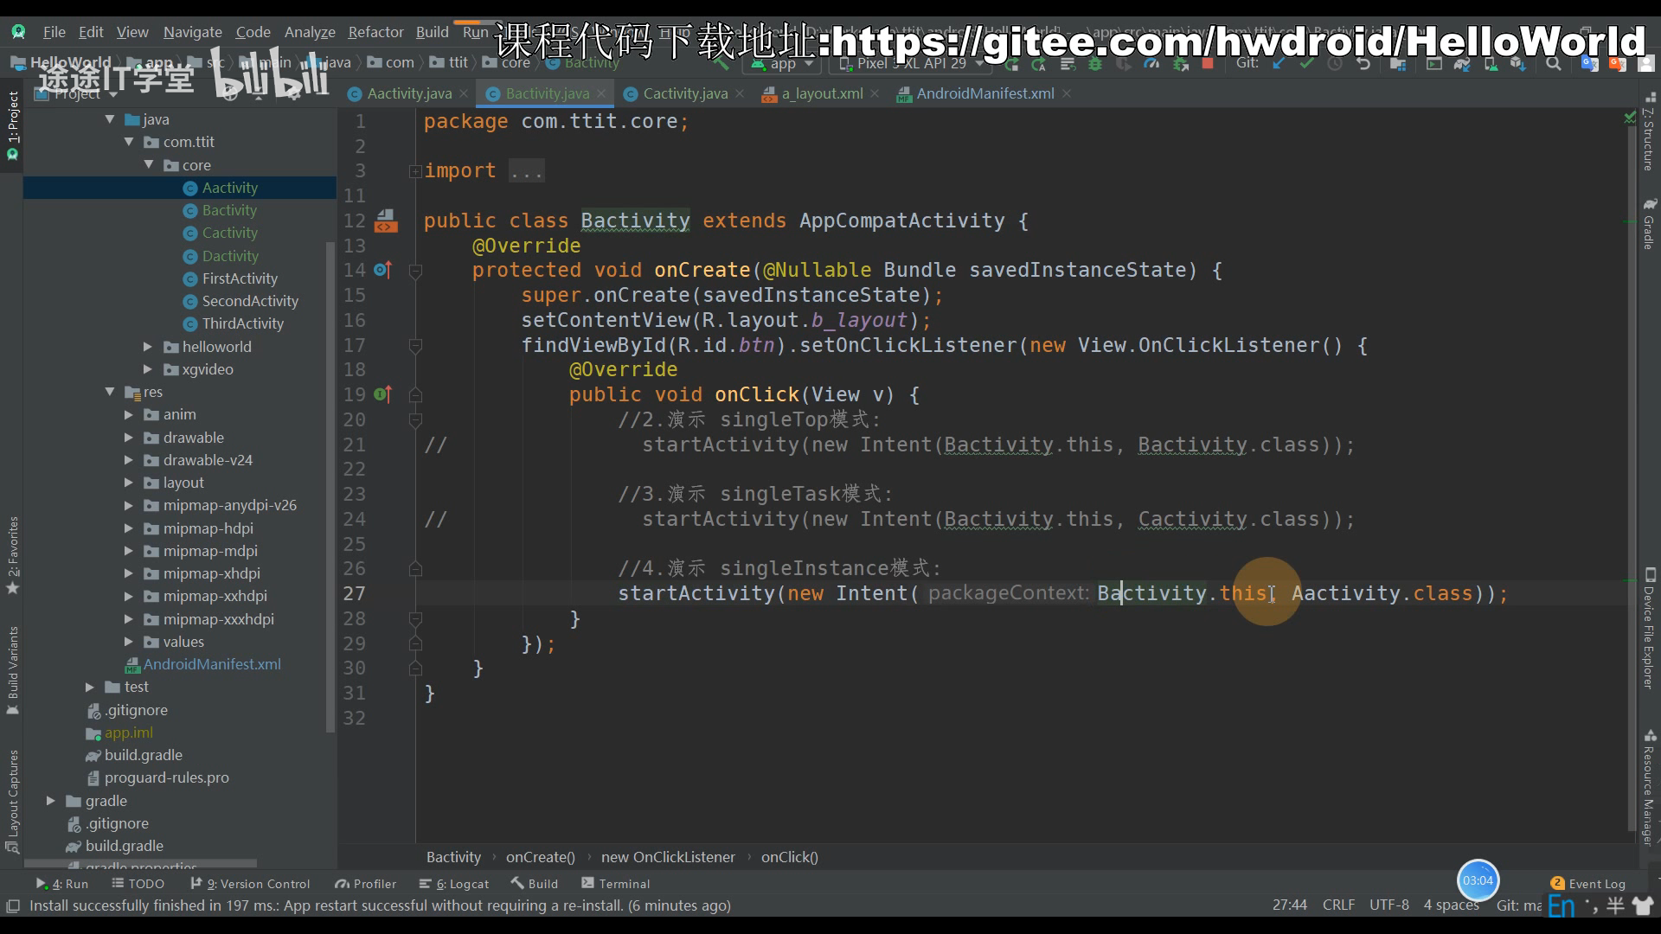Open the Build tool window at the bottom
The height and width of the screenshot is (934, 1661).
[x=534, y=884]
